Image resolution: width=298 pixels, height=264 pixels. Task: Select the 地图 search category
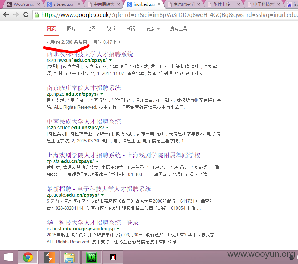point(91,29)
